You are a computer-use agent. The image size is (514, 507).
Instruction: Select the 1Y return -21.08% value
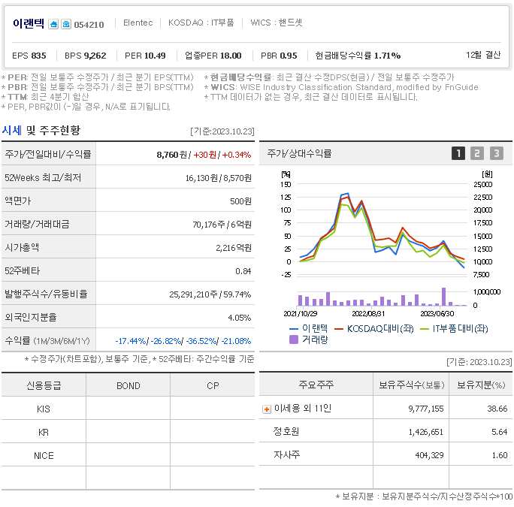236,341
